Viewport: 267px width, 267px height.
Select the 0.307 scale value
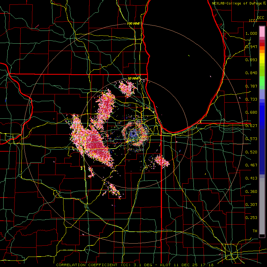[x=251, y=204]
